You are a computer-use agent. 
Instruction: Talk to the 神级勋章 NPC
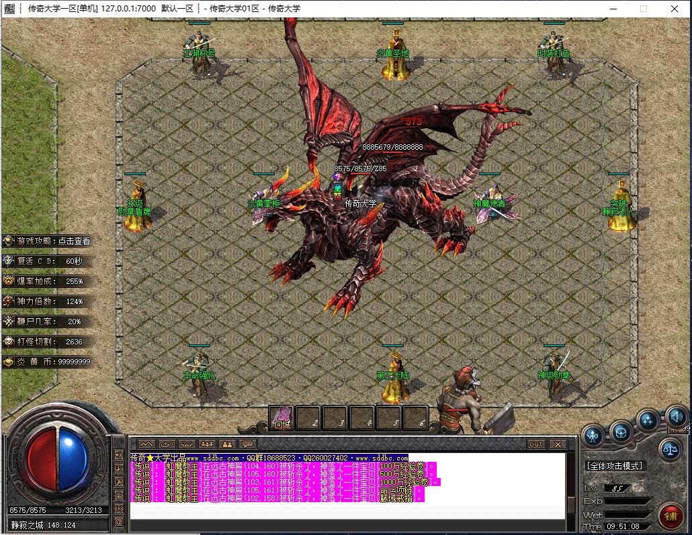[x=554, y=375]
